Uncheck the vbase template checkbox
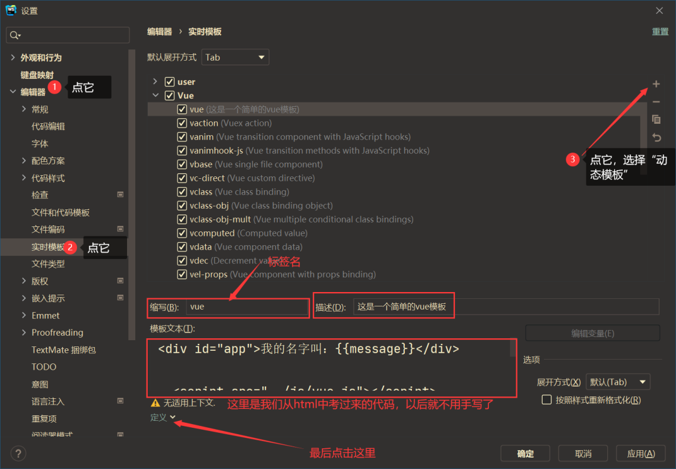This screenshot has width=676, height=469. [x=182, y=164]
